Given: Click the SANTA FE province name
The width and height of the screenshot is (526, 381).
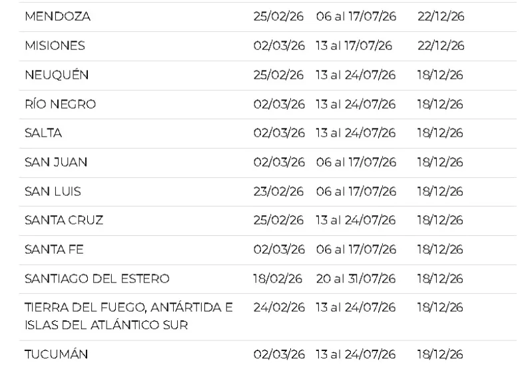Looking at the screenshot, I should pyautogui.click(x=54, y=250).
